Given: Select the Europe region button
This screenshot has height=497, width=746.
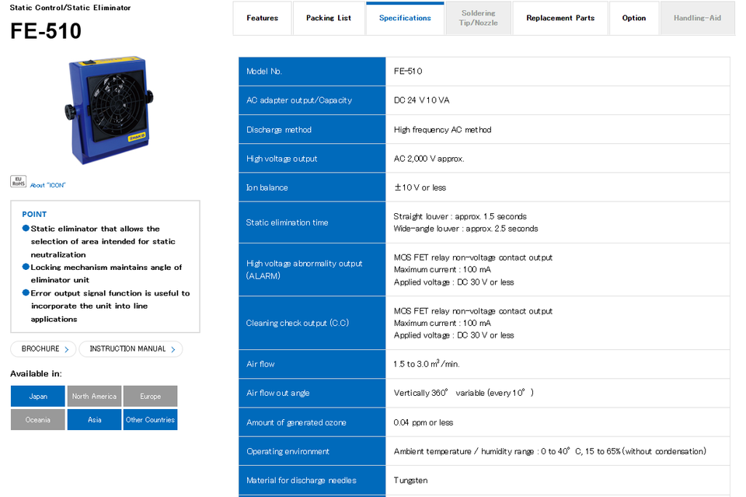Looking at the screenshot, I should click(150, 396).
